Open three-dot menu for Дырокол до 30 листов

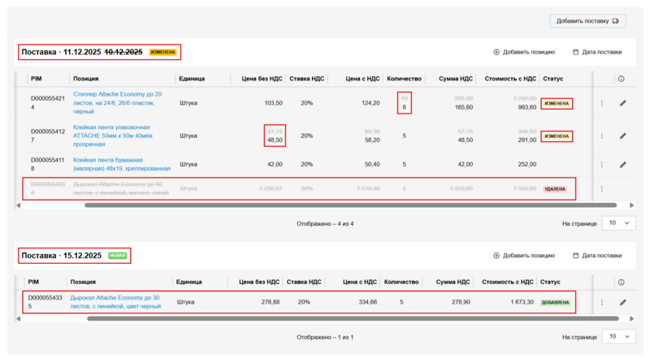pyautogui.click(x=602, y=302)
